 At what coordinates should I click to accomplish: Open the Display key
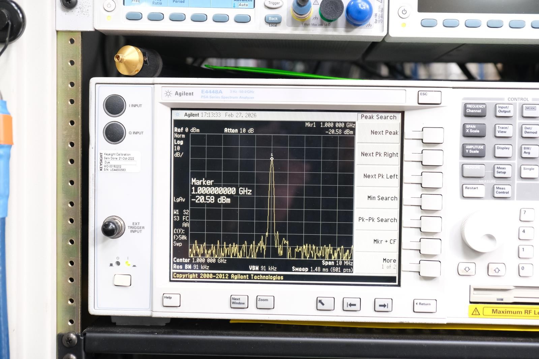pos(503,151)
